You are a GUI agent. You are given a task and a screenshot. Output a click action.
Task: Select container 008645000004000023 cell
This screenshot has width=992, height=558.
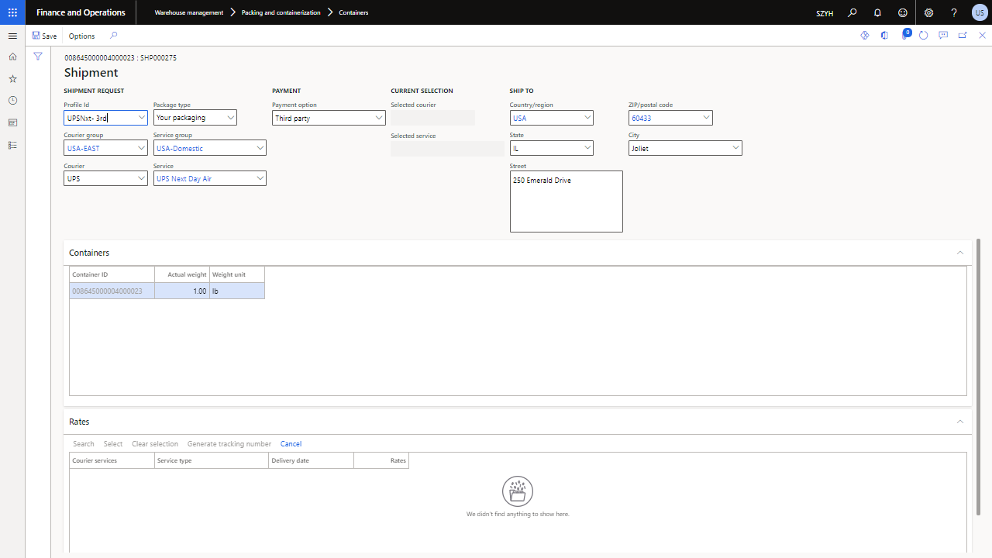coord(112,291)
